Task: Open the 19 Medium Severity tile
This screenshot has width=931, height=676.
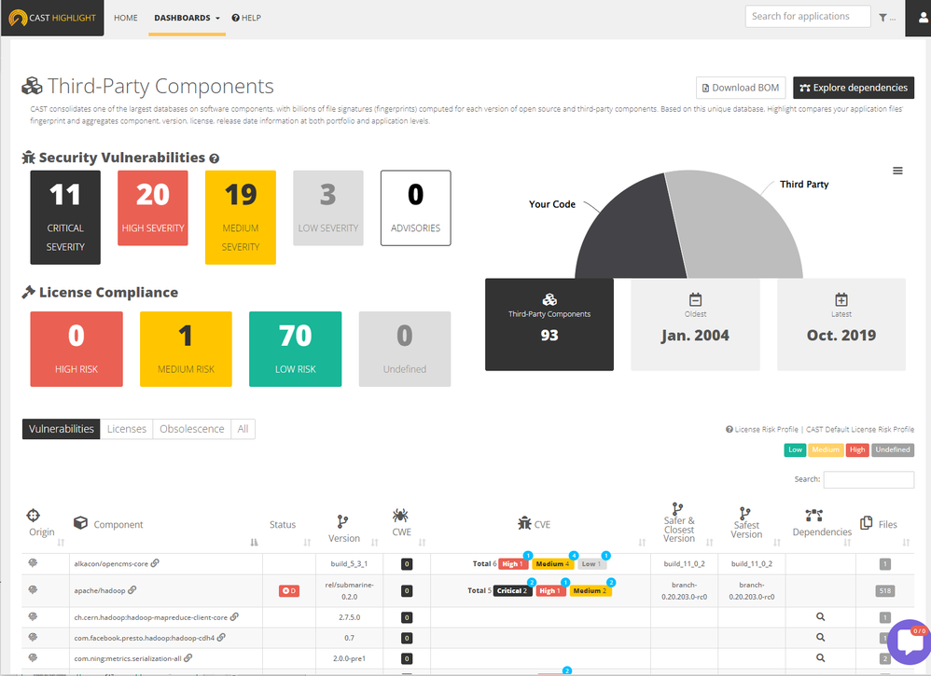Action: 241,217
